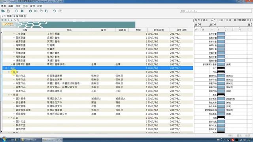Click the 名稱 column header
The height and width of the screenshot is (142, 253).
pos(25,30)
